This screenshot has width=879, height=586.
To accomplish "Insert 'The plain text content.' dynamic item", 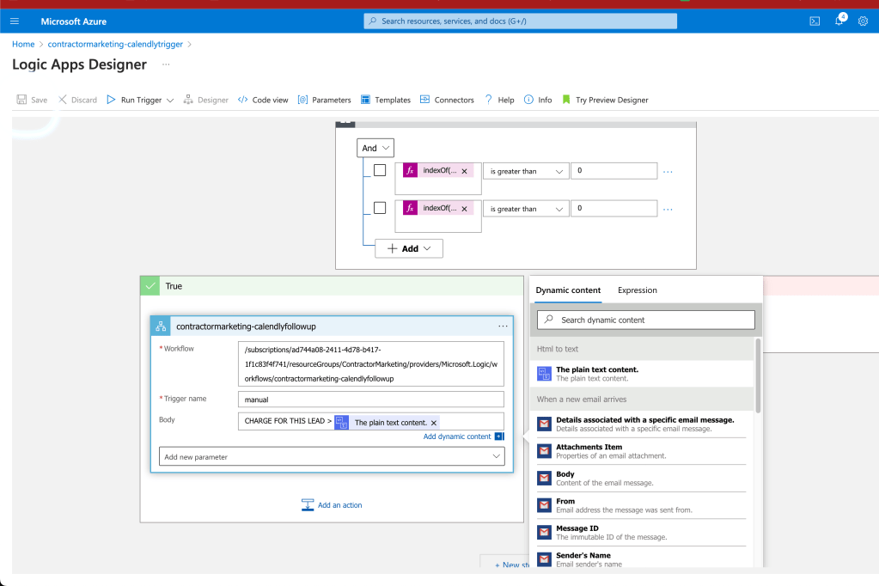I will coord(641,374).
